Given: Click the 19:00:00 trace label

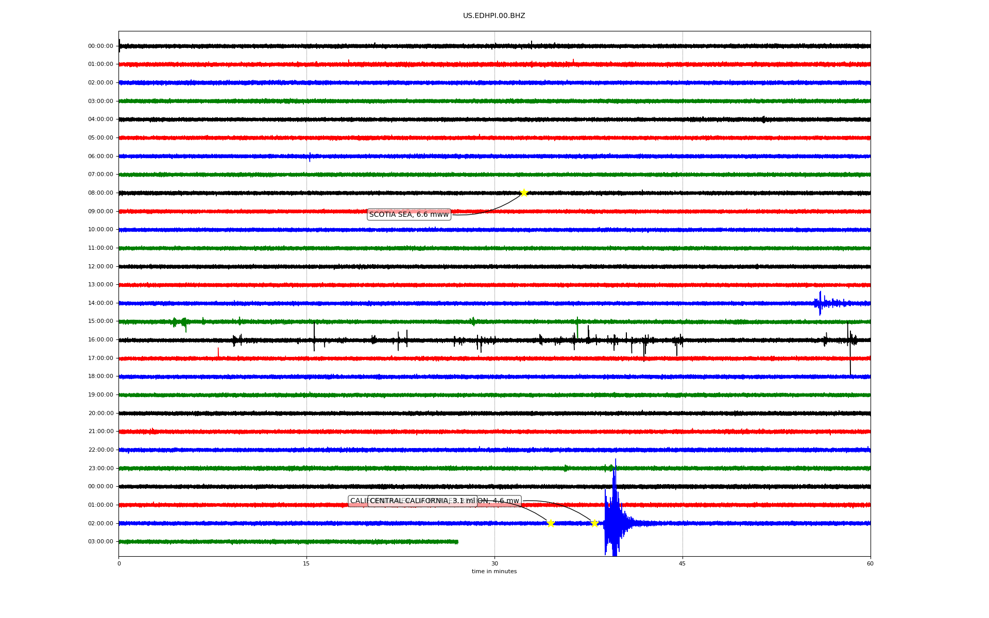Looking at the screenshot, I should (100, 395).
